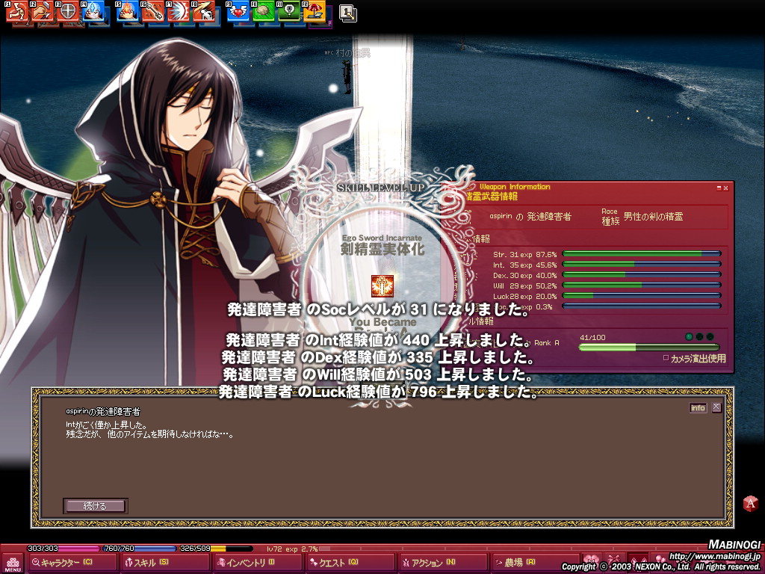
Task: Toggle the カメラ演出使用 checkbox
Action: tap(666, 358)
